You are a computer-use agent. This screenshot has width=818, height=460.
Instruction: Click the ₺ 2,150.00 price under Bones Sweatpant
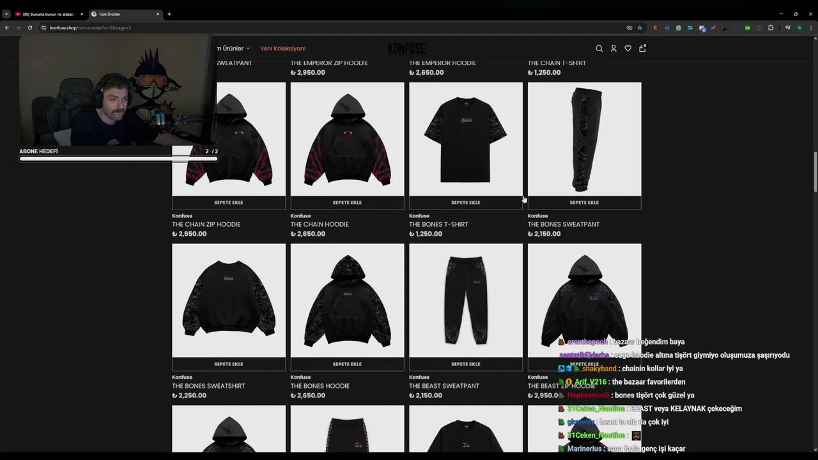point(544,234)
